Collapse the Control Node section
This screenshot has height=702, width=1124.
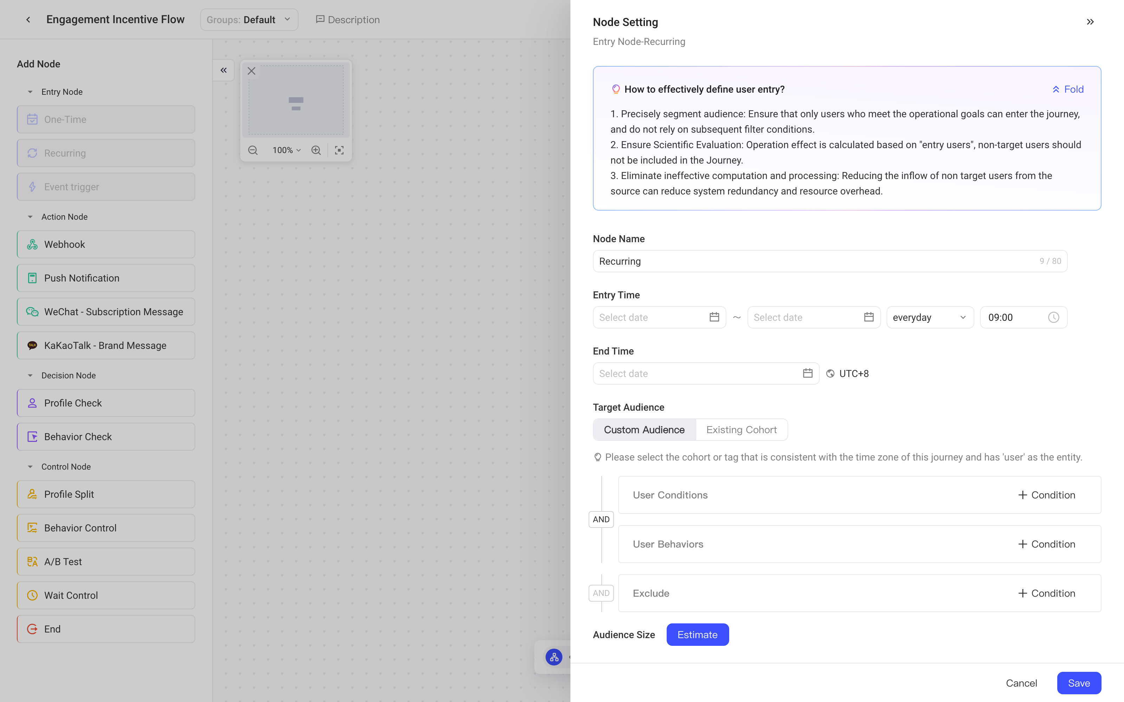[x=30, y=466]
